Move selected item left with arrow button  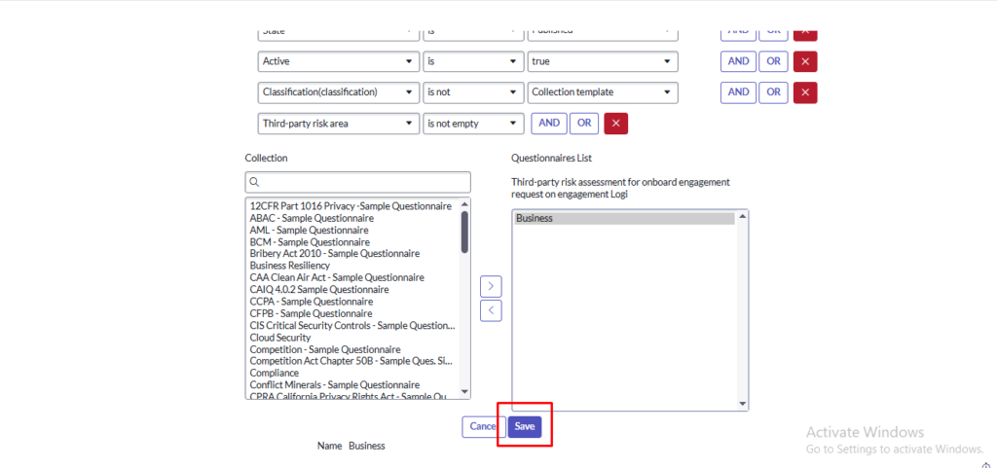492,310
